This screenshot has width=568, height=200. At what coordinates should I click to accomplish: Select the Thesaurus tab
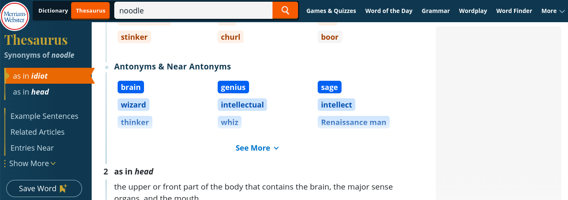point(91,10)
